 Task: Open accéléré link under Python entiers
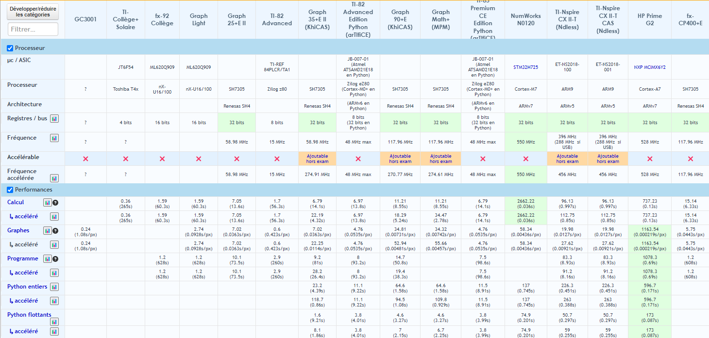click(23, 301)
